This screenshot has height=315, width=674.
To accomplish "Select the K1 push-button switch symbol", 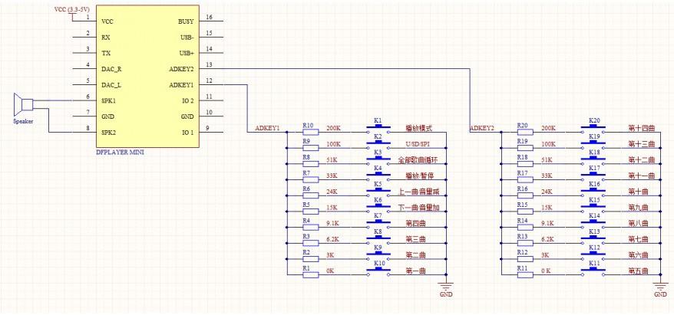I will coord(378,130).
